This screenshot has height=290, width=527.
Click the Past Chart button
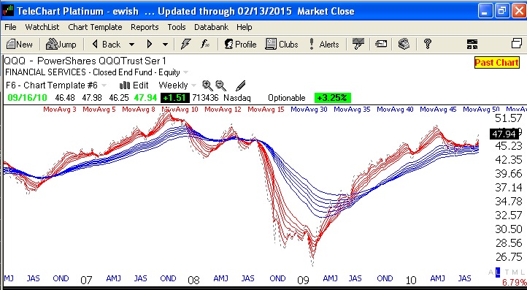click(496, 63)
